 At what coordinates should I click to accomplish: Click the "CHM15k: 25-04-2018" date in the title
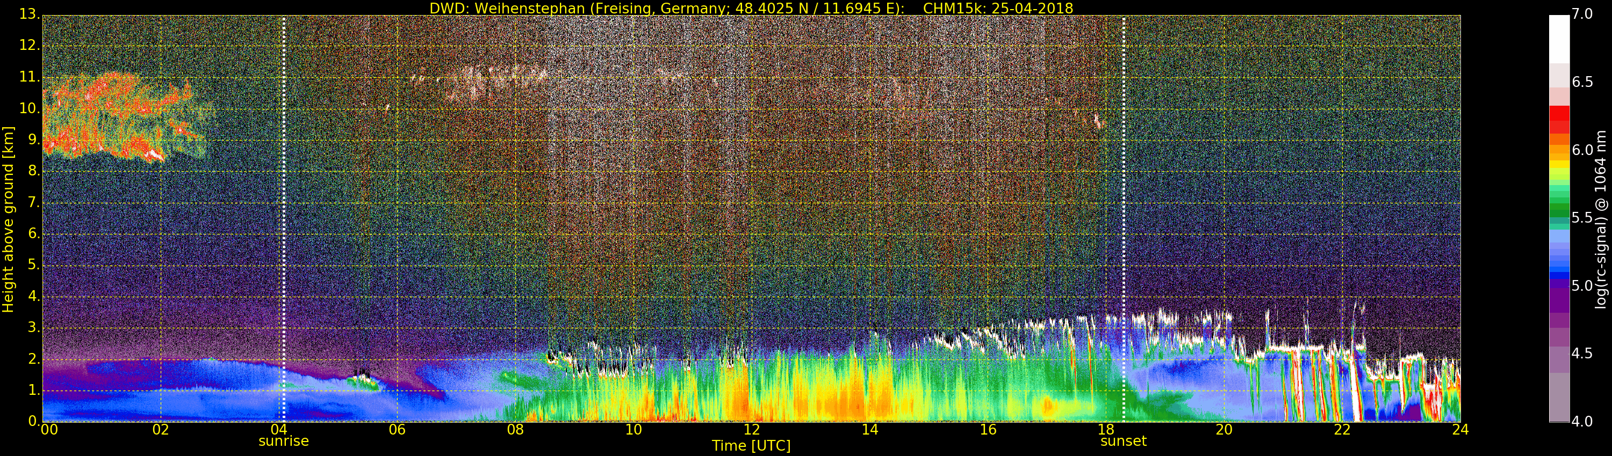(x=998, y=8)
